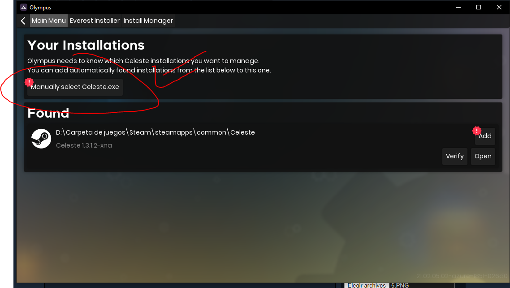Image resolution: width=510 pixels, height=288 pixels.
Task: Select the D:\Carpeta de juegos Celeste path entry
Action: 155,132
